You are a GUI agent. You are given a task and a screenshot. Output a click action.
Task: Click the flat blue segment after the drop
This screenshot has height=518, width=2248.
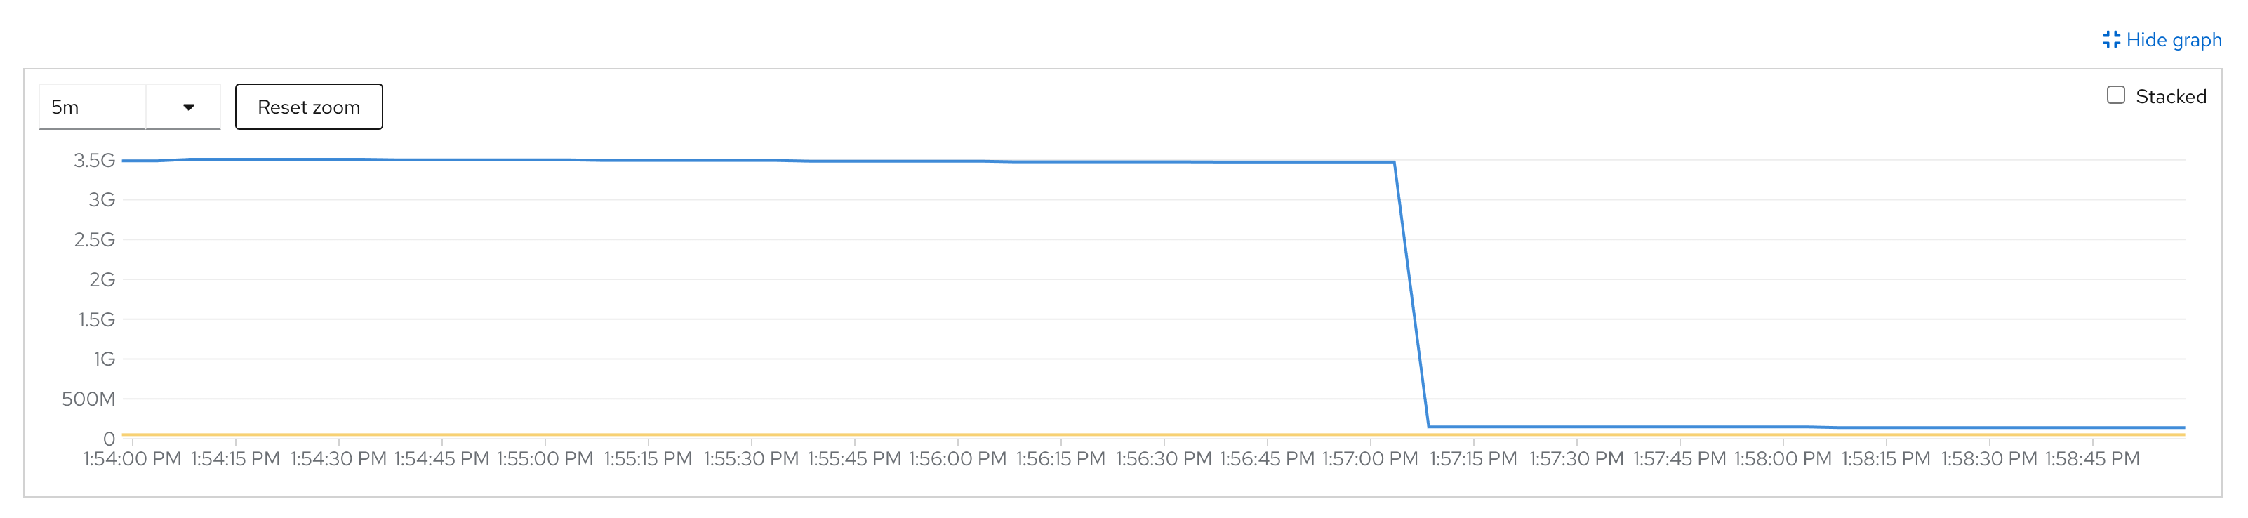pos(1745,427)
